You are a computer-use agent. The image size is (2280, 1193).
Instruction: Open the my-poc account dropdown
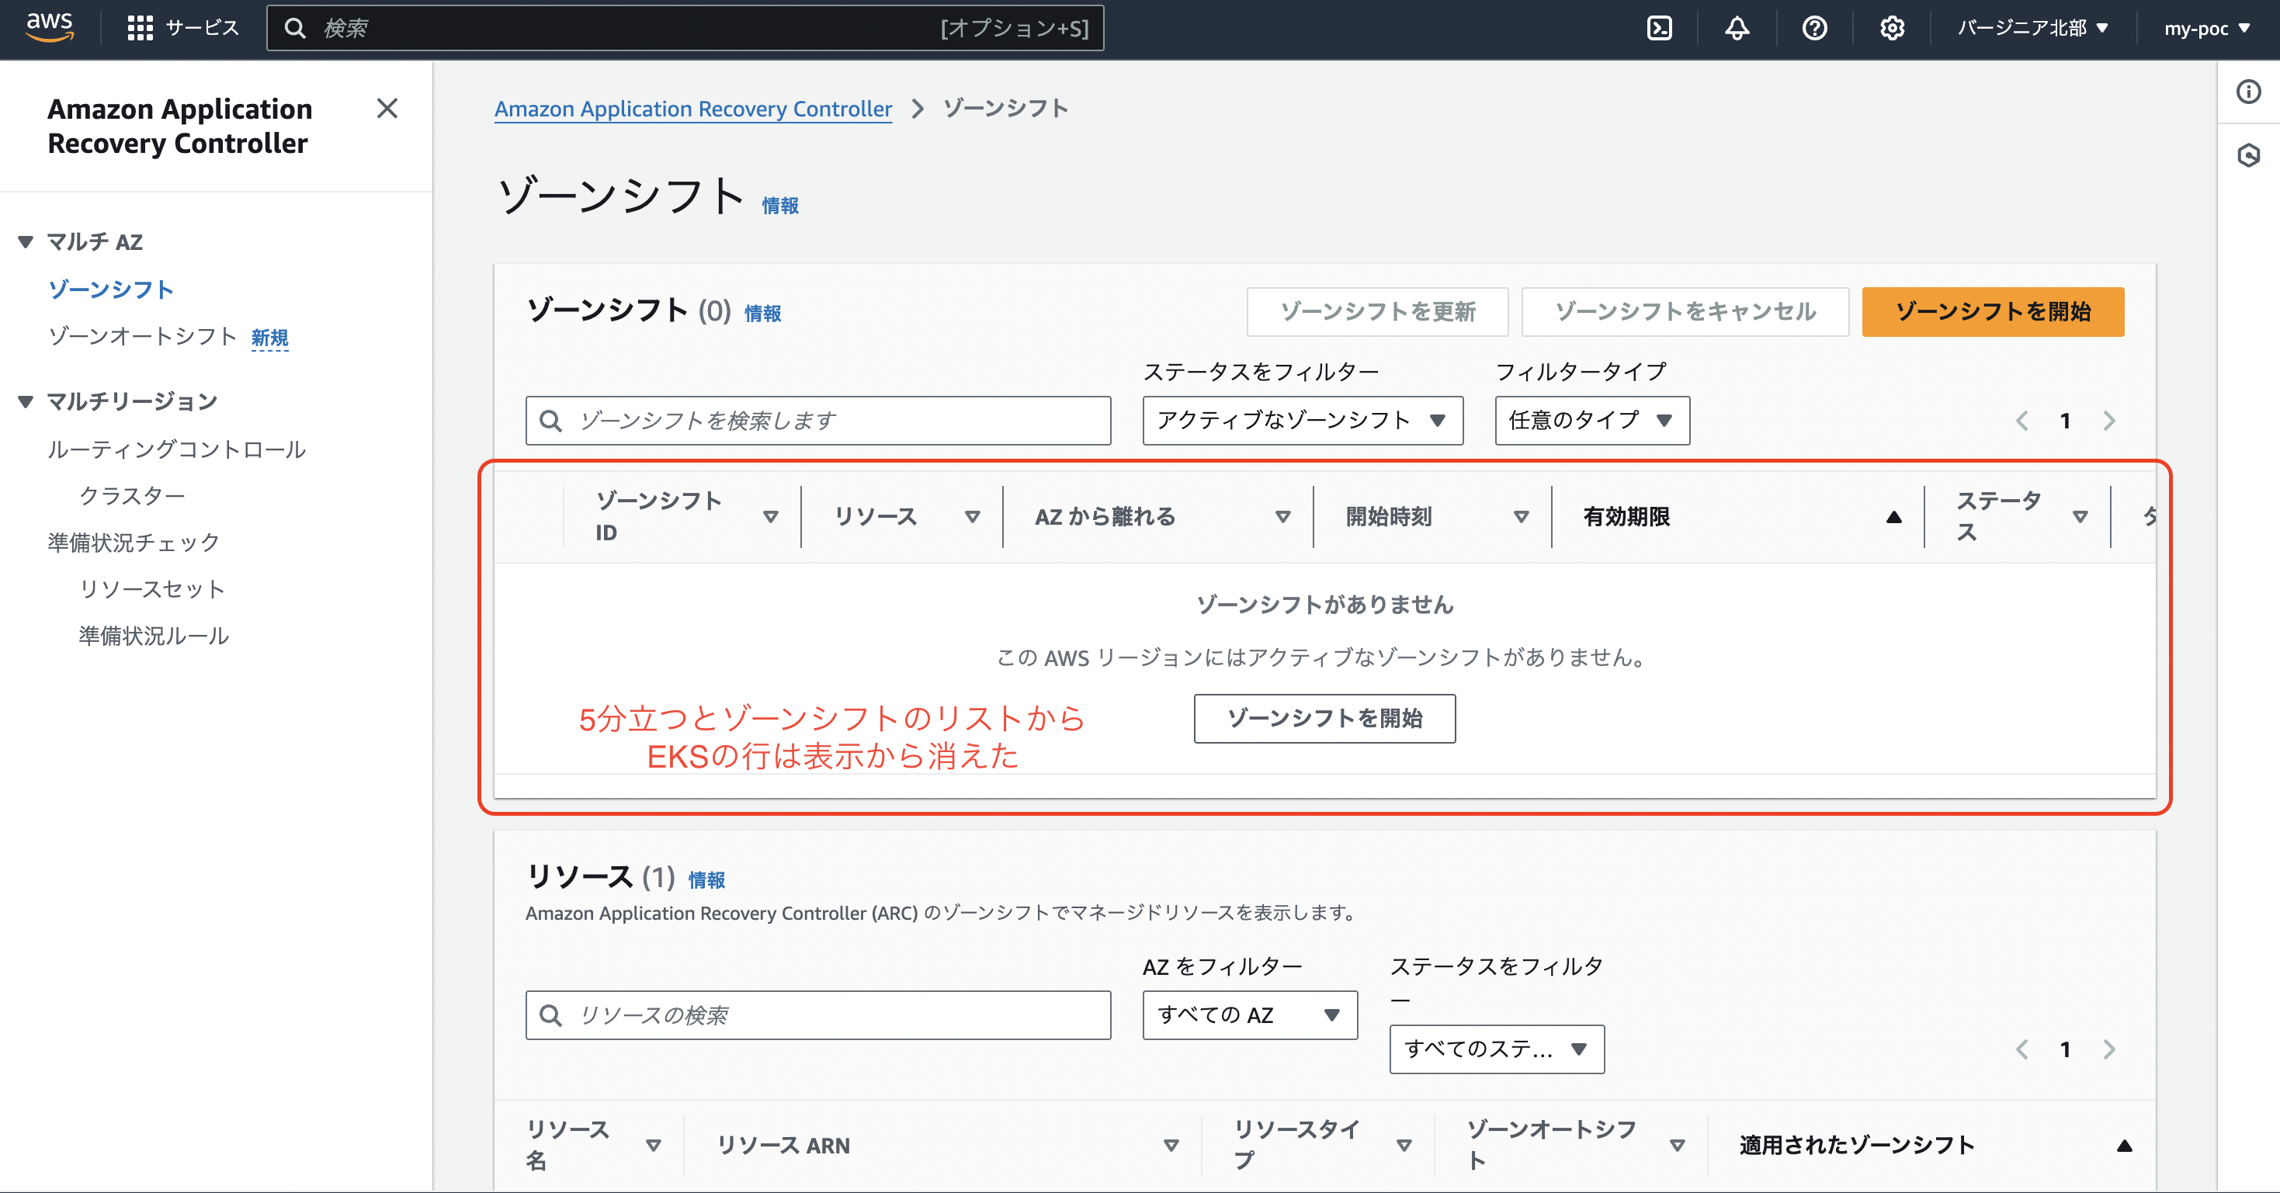pyautogui.click(x=2208, y=28)
